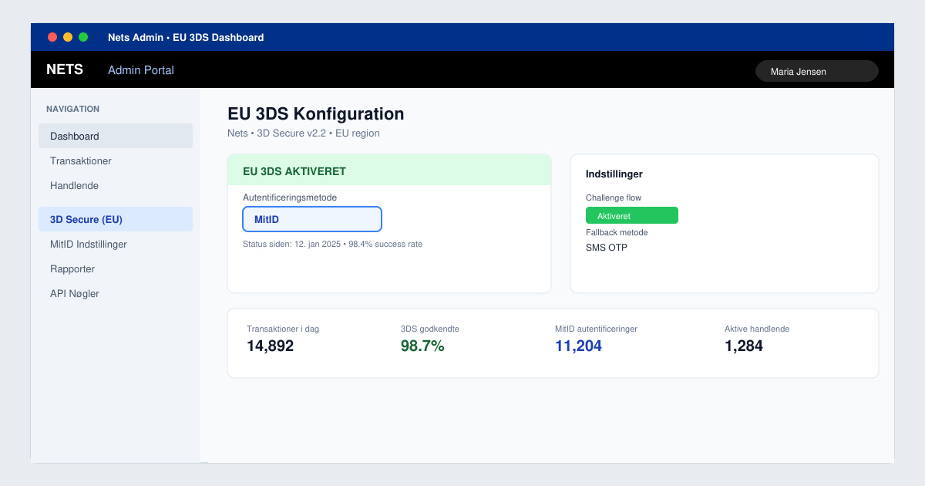This screenshot has width=925, height=486.
Task: Click the Fallback metode label
Action: (x=617, y=232)
